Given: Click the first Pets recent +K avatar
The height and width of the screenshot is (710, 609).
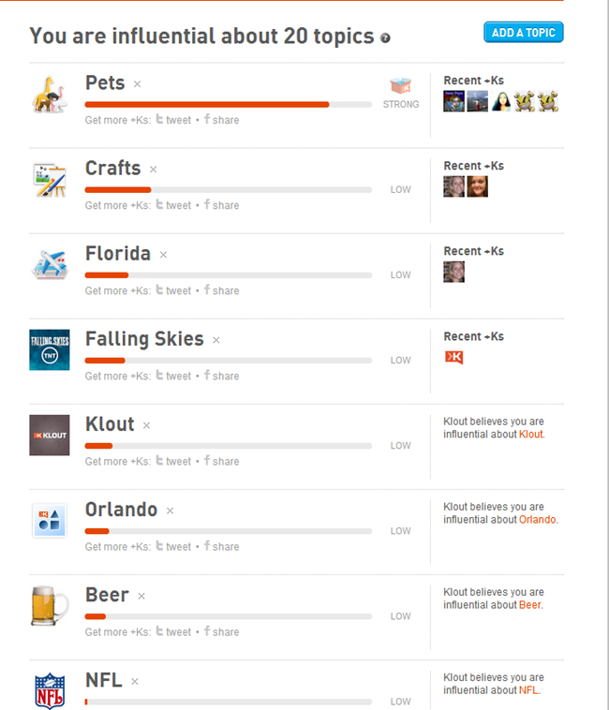Looking at the screenshot, I should click(453, 101).
